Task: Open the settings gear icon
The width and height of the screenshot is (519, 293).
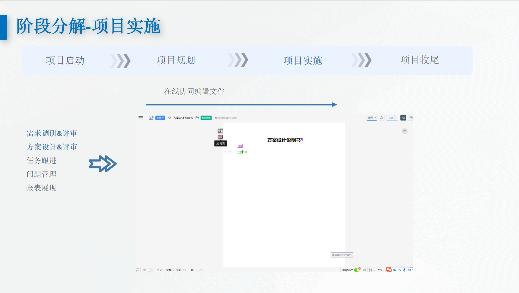Action: (411, 118)
